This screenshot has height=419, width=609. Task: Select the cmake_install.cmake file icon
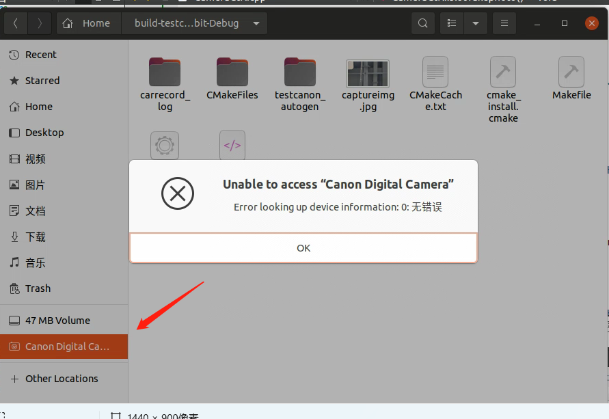[x=503, y=72]
